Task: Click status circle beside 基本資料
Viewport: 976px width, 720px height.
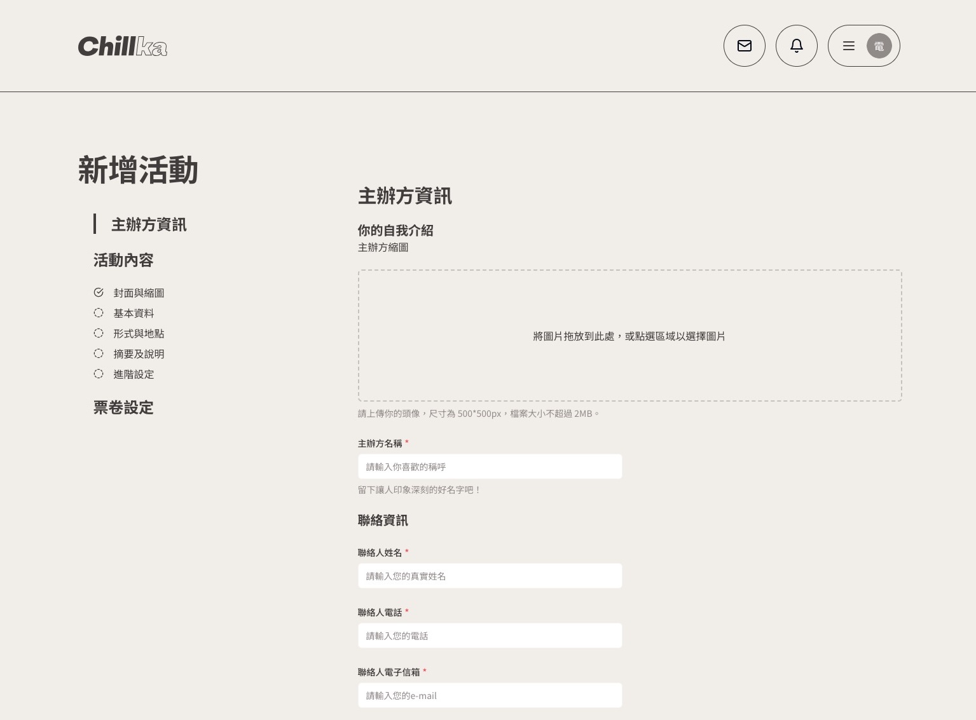Action: [99, 313]
